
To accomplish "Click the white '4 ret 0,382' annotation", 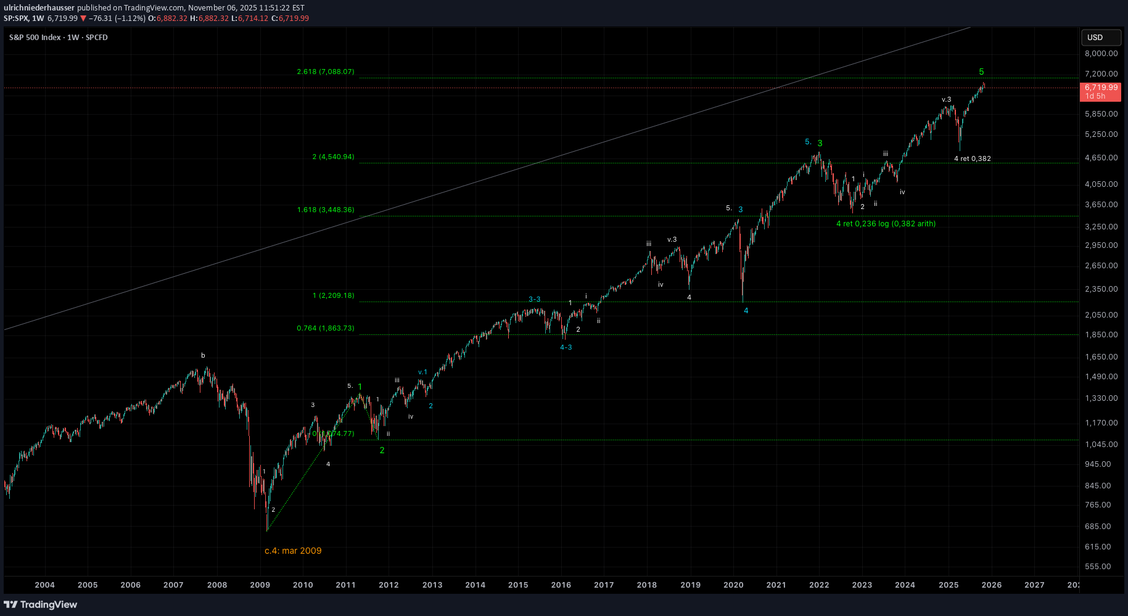I will click(x=973, y=159).
